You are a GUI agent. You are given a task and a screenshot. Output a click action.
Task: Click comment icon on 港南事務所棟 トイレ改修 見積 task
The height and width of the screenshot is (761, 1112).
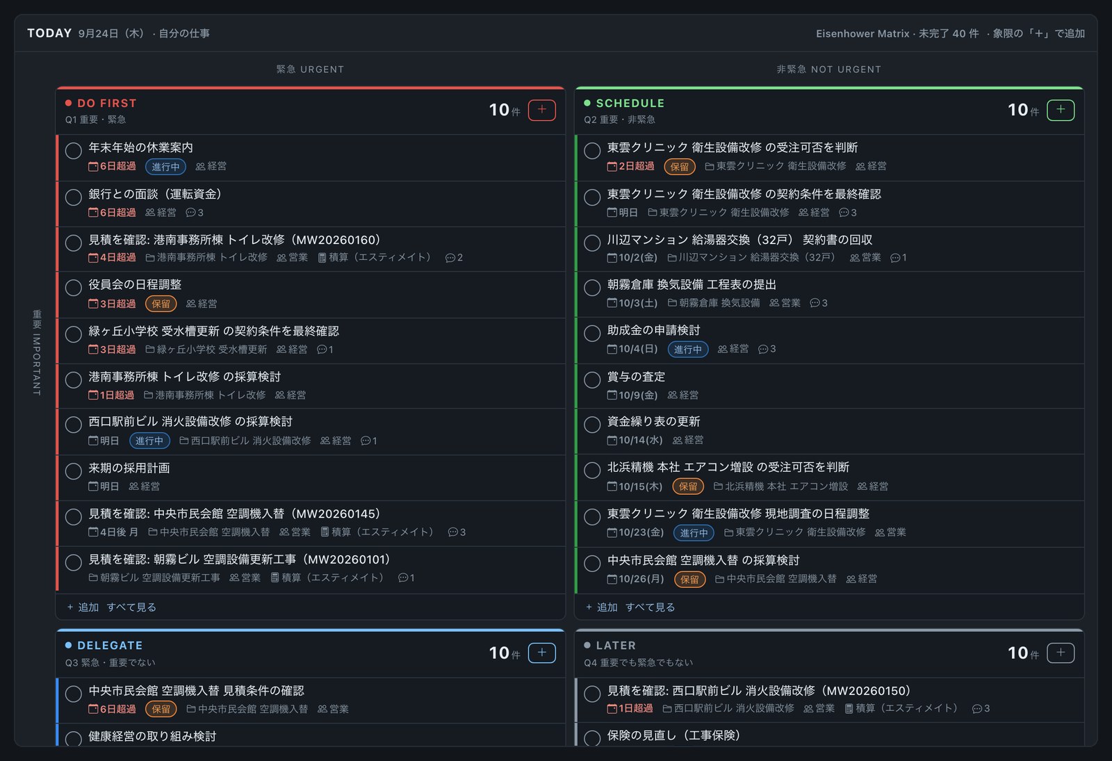[x=450, y=258]
